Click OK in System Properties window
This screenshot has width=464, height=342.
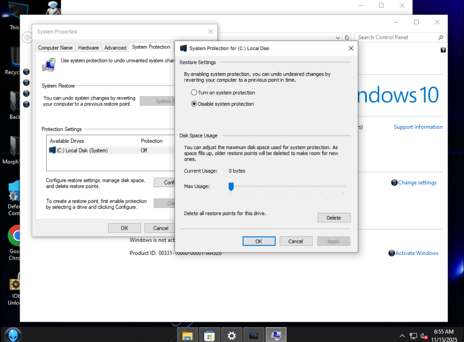[124, 228]
